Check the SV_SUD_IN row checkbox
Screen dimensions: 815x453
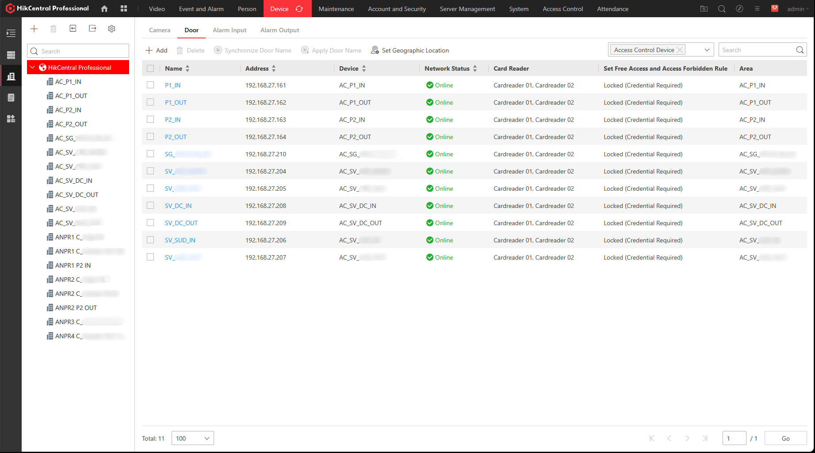(x=150, y=240)
